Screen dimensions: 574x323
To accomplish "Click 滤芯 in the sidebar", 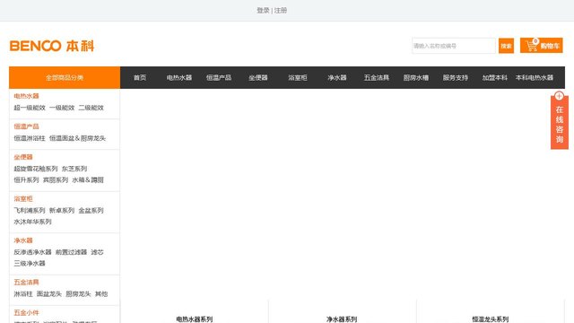I will (x=98, y=252).
